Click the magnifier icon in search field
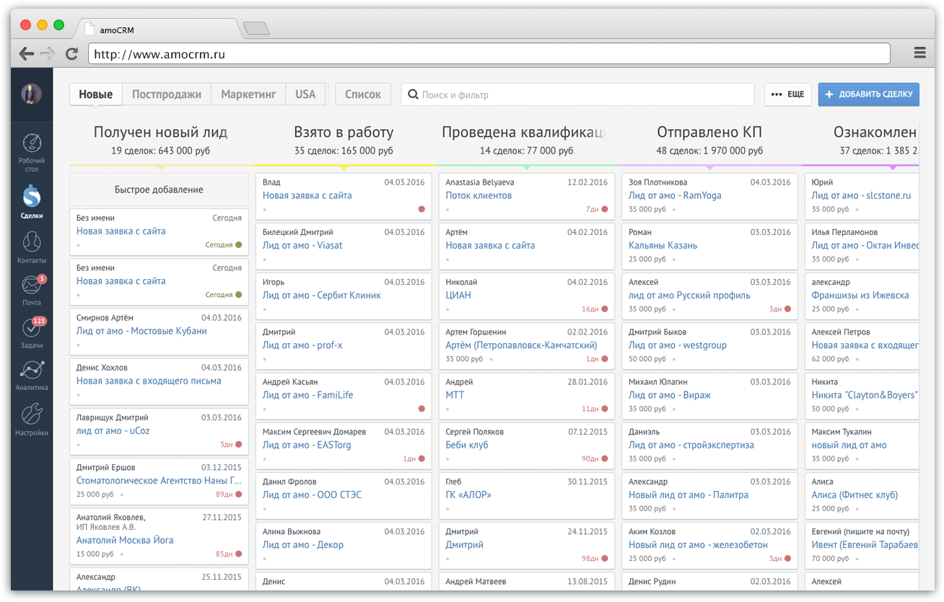944x602 pixels. tap(414, 94)
